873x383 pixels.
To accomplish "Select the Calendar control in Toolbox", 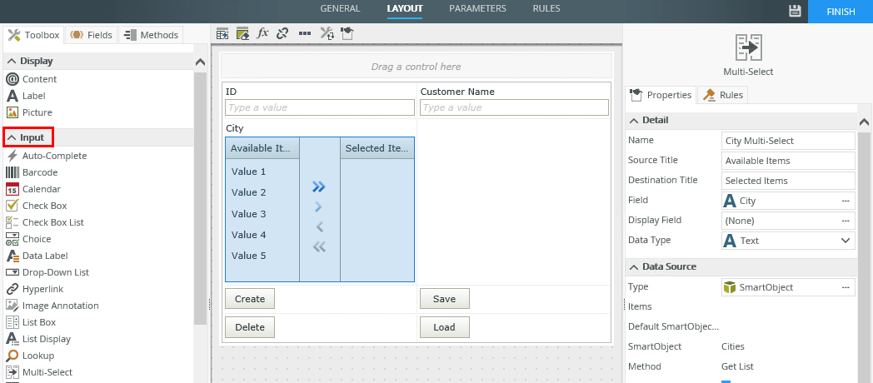I will [41, 189].
